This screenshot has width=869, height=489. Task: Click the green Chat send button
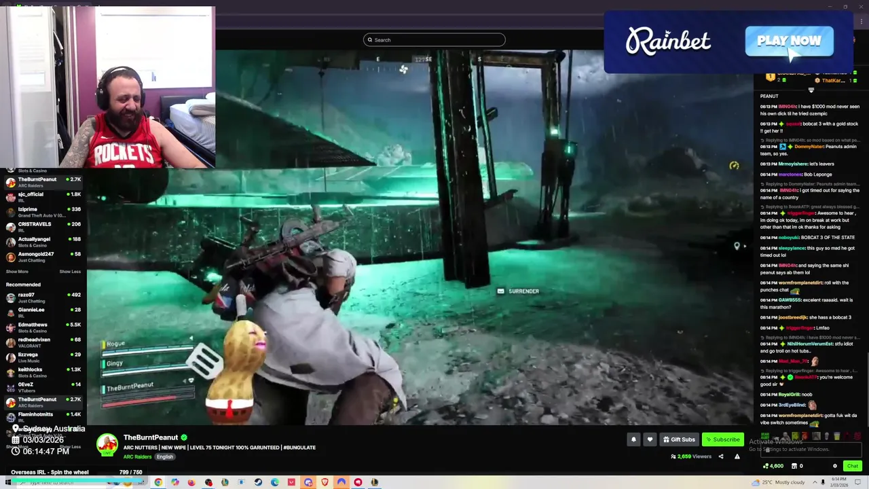point(853,466)
